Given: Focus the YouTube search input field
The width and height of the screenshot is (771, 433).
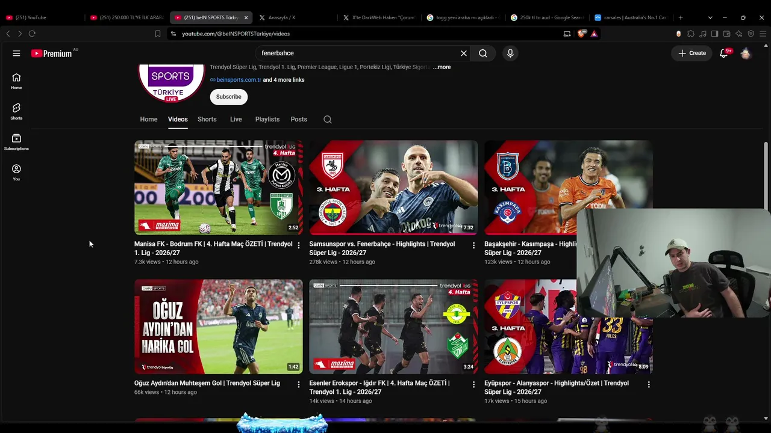Looking at the screenshot, I should (358, 53).
